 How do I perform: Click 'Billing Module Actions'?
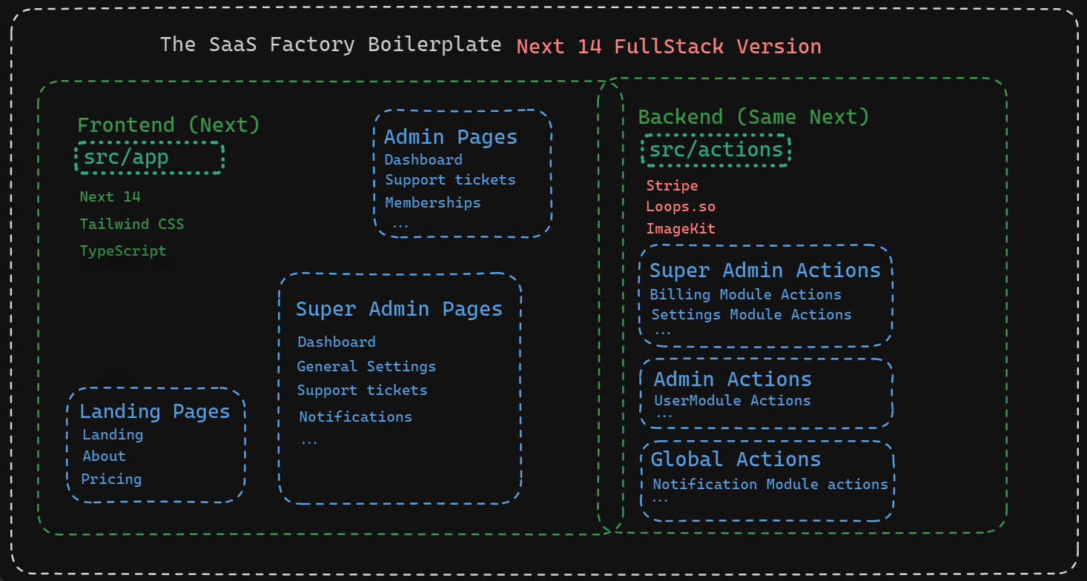pyautogui.click(x=746, y=294)
